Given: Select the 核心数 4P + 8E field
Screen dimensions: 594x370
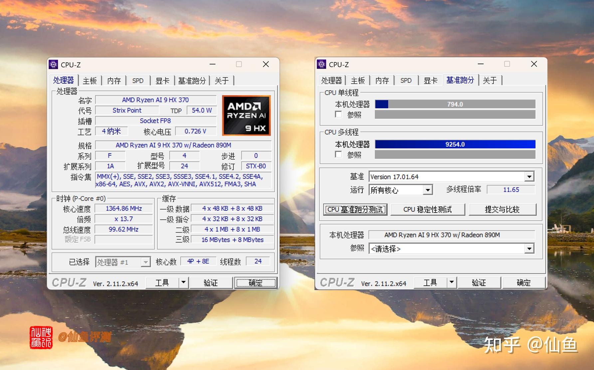Looking at the screenshot, I should click(x=198, y=261).
